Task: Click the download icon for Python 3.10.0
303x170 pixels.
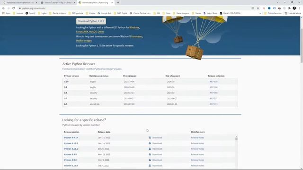Action: tap(150, 166)
